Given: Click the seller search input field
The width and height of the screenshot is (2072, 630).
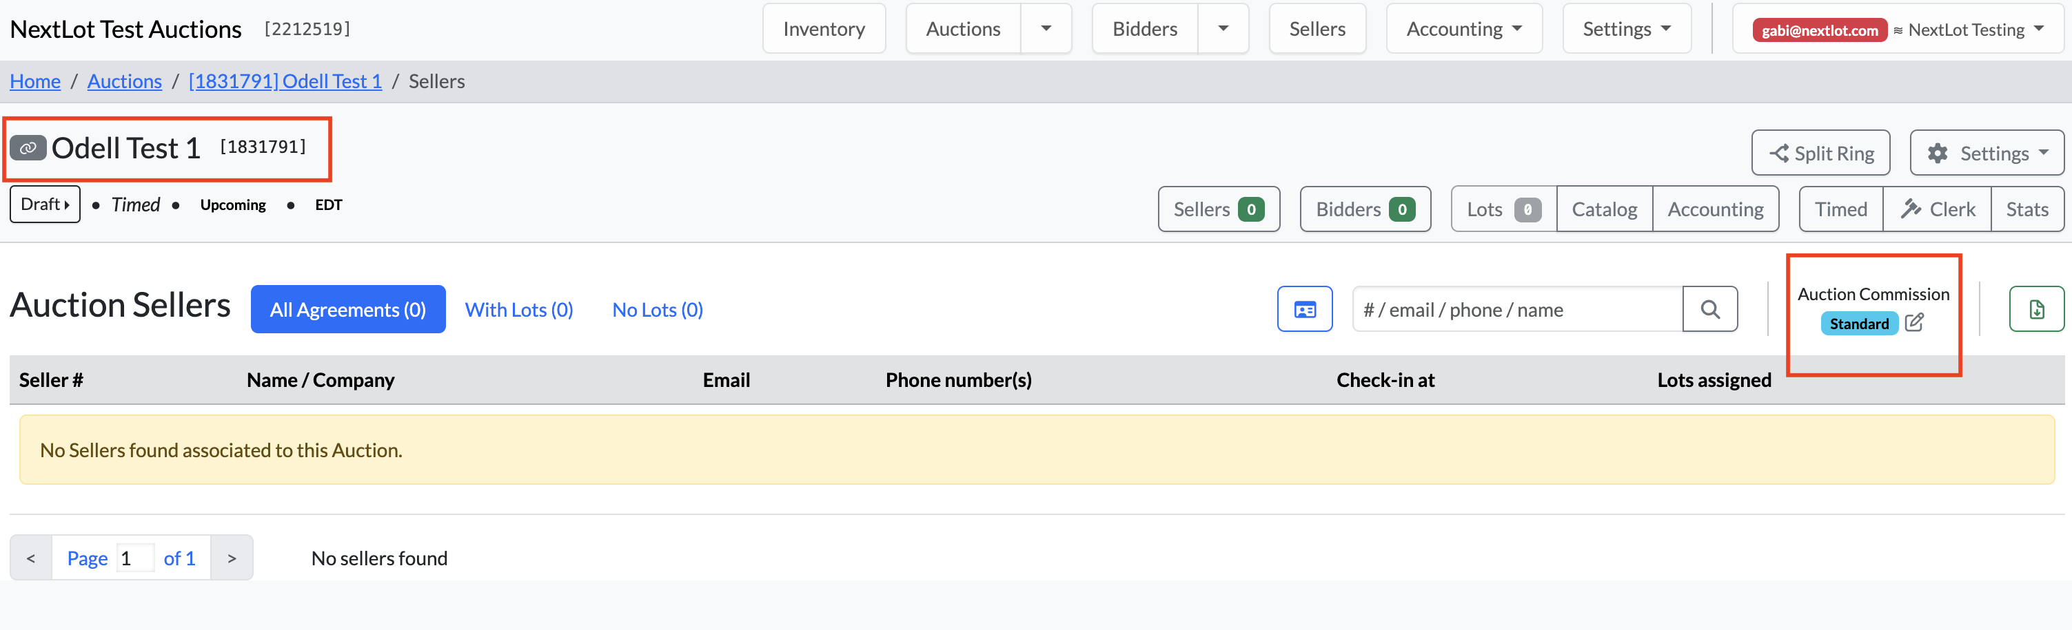Looking at the screenshot, I should point(1517,309).
